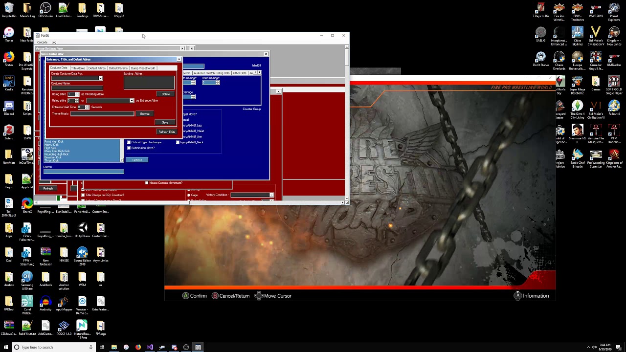626x352 pixels.
Task: Select the Europa Universalis desktop icon
Action: tap(577, 61)
